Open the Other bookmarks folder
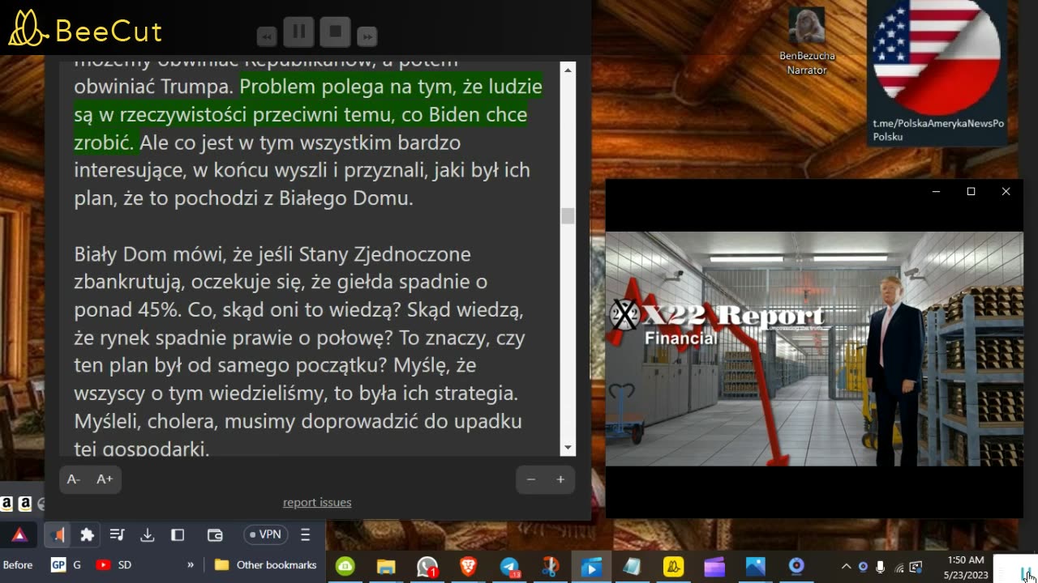Viewport: 1038px width, 583px height. pos(265,565)
